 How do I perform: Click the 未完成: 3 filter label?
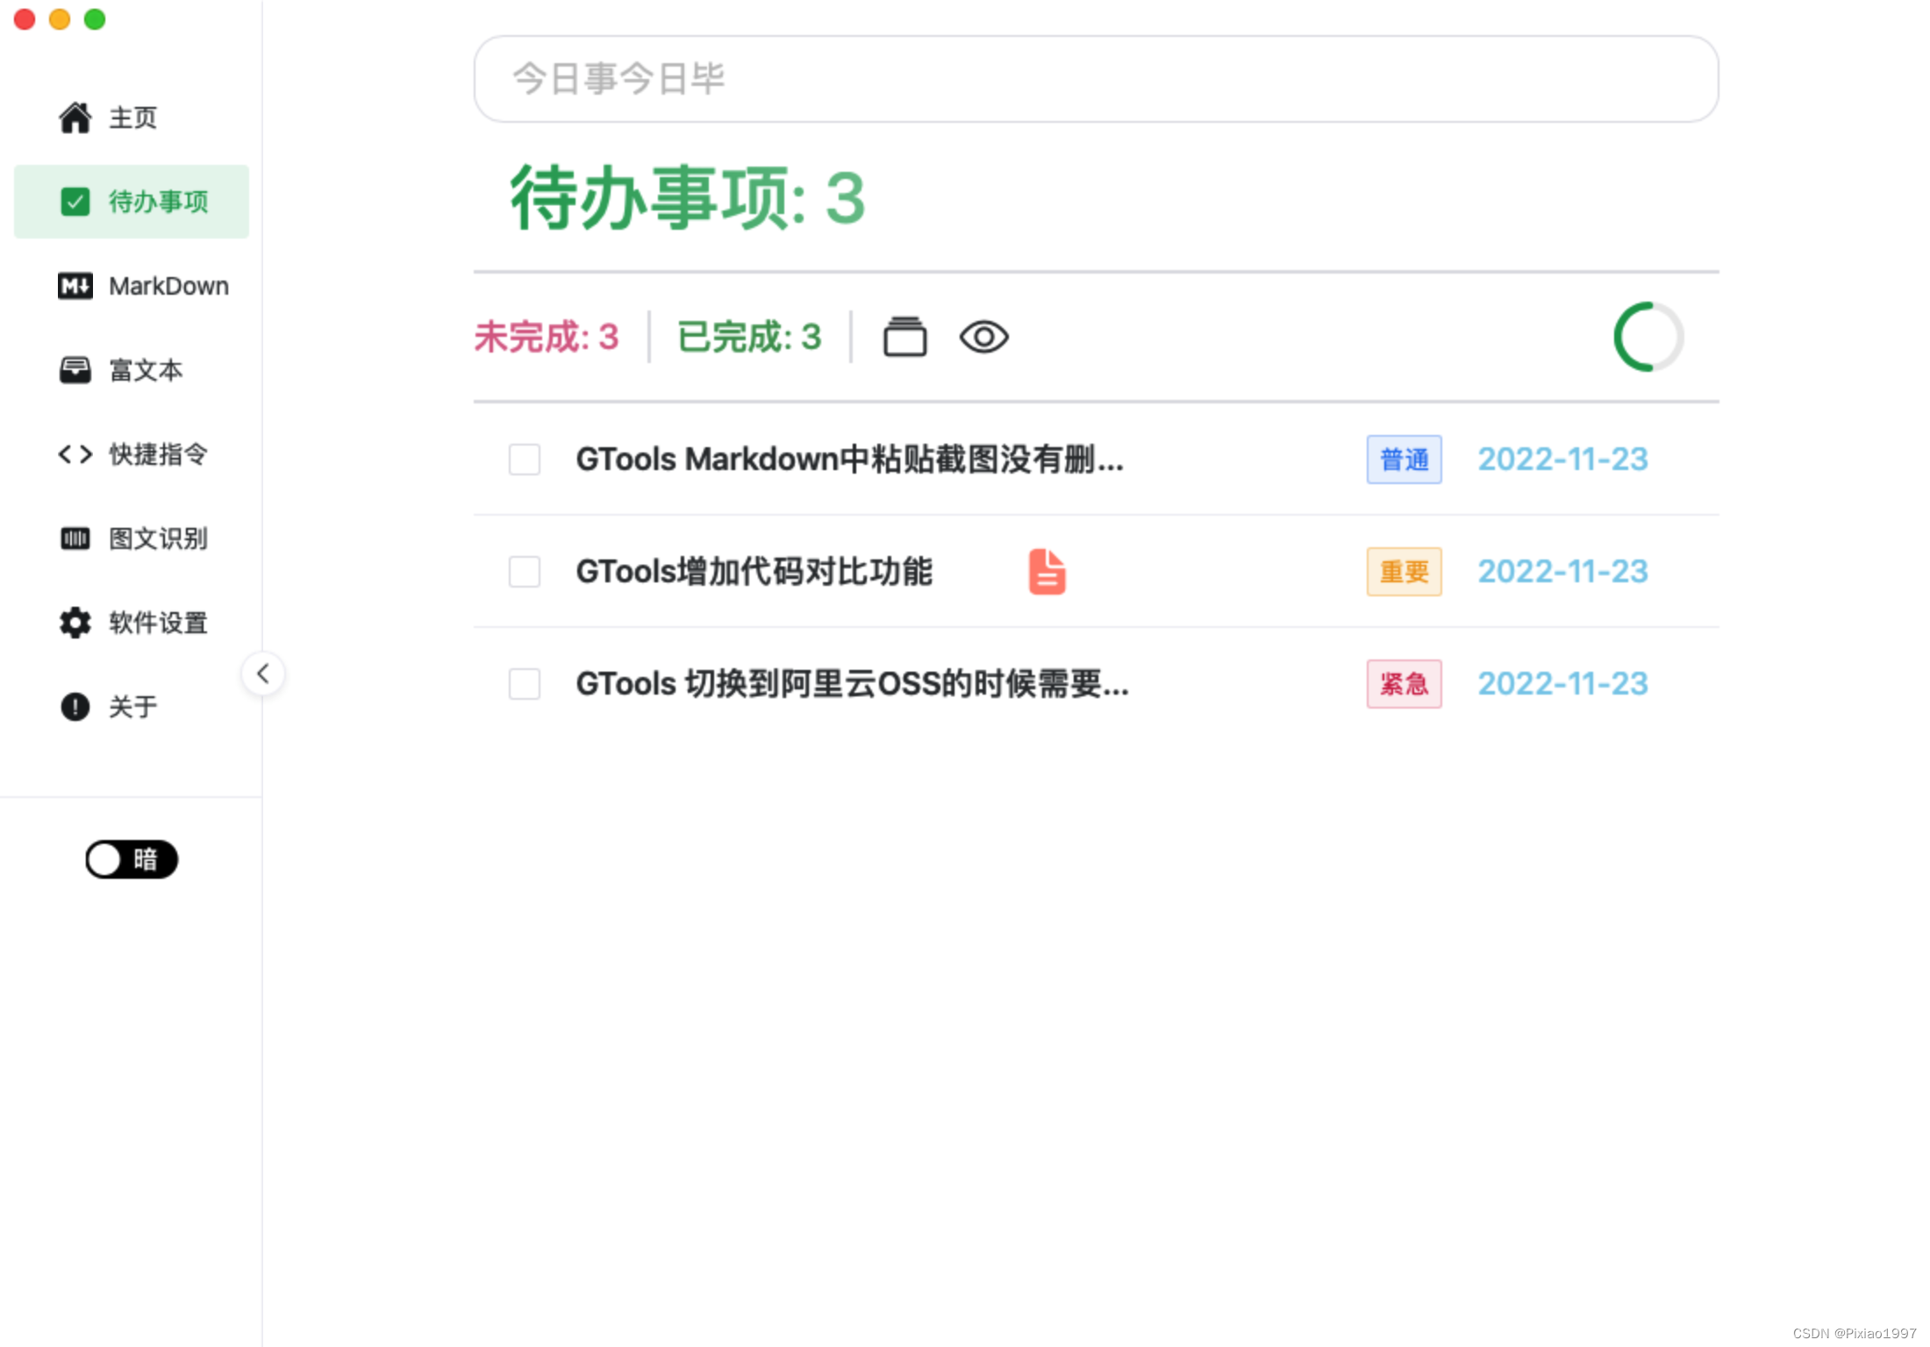coord(547,337)
